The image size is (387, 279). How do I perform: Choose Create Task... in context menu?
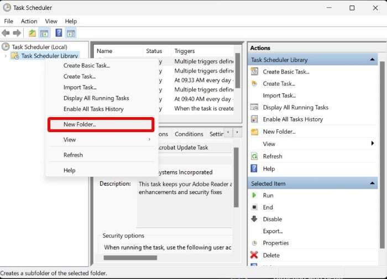click(x=101, y=76)
